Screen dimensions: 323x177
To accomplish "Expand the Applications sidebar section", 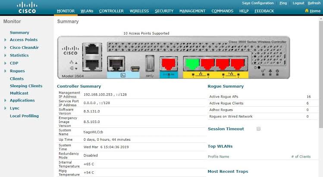I will [x=5, y=101].
